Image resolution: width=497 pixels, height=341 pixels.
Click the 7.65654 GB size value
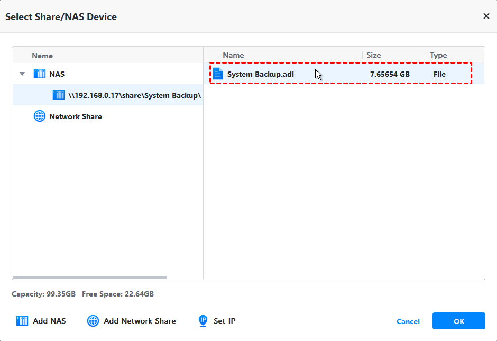pyautogui.click(x=390, y=74)
